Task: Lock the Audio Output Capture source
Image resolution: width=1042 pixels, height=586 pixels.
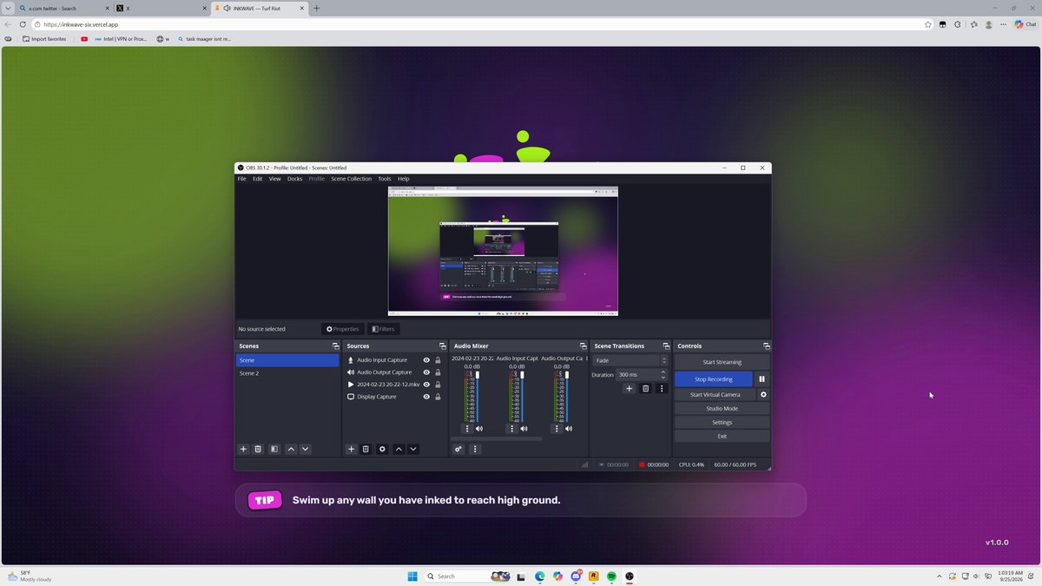Action: tap(438, 372)
